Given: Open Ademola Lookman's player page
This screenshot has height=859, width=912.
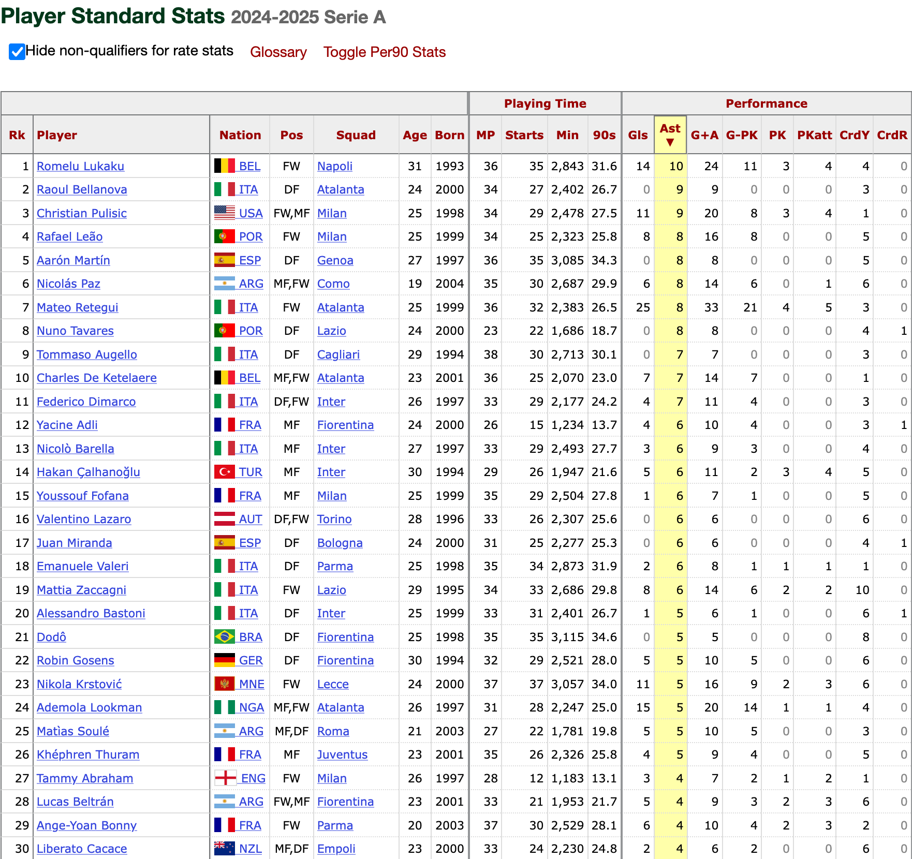Looking at the screenshot, I should pyautogui.click(x=90, y=707).
